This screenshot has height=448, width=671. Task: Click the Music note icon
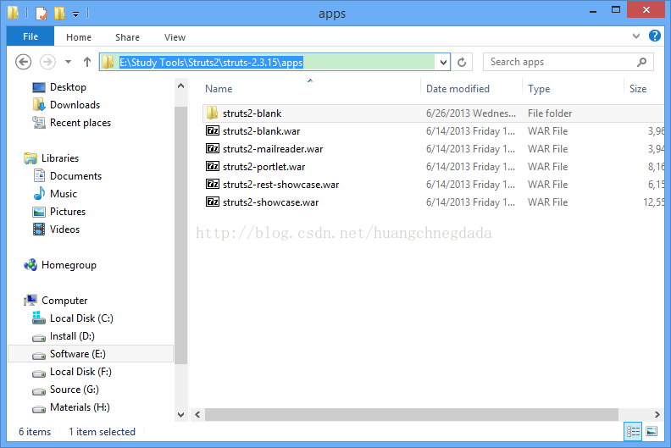(x=39, y=193)
